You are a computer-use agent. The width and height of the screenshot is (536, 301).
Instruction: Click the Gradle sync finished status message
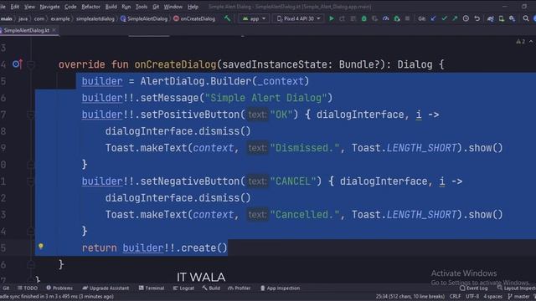(x=57, y=297)
